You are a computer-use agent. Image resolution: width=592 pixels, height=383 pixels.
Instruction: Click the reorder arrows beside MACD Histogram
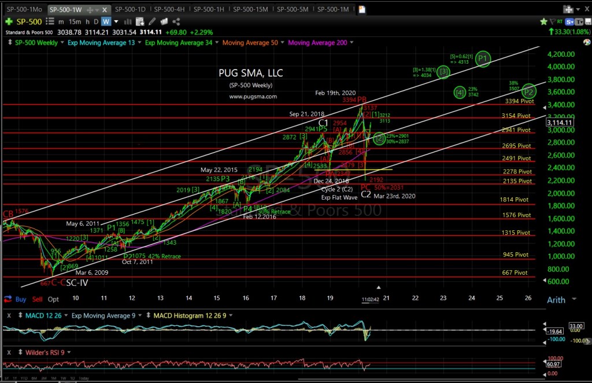[x=149, y=315]
